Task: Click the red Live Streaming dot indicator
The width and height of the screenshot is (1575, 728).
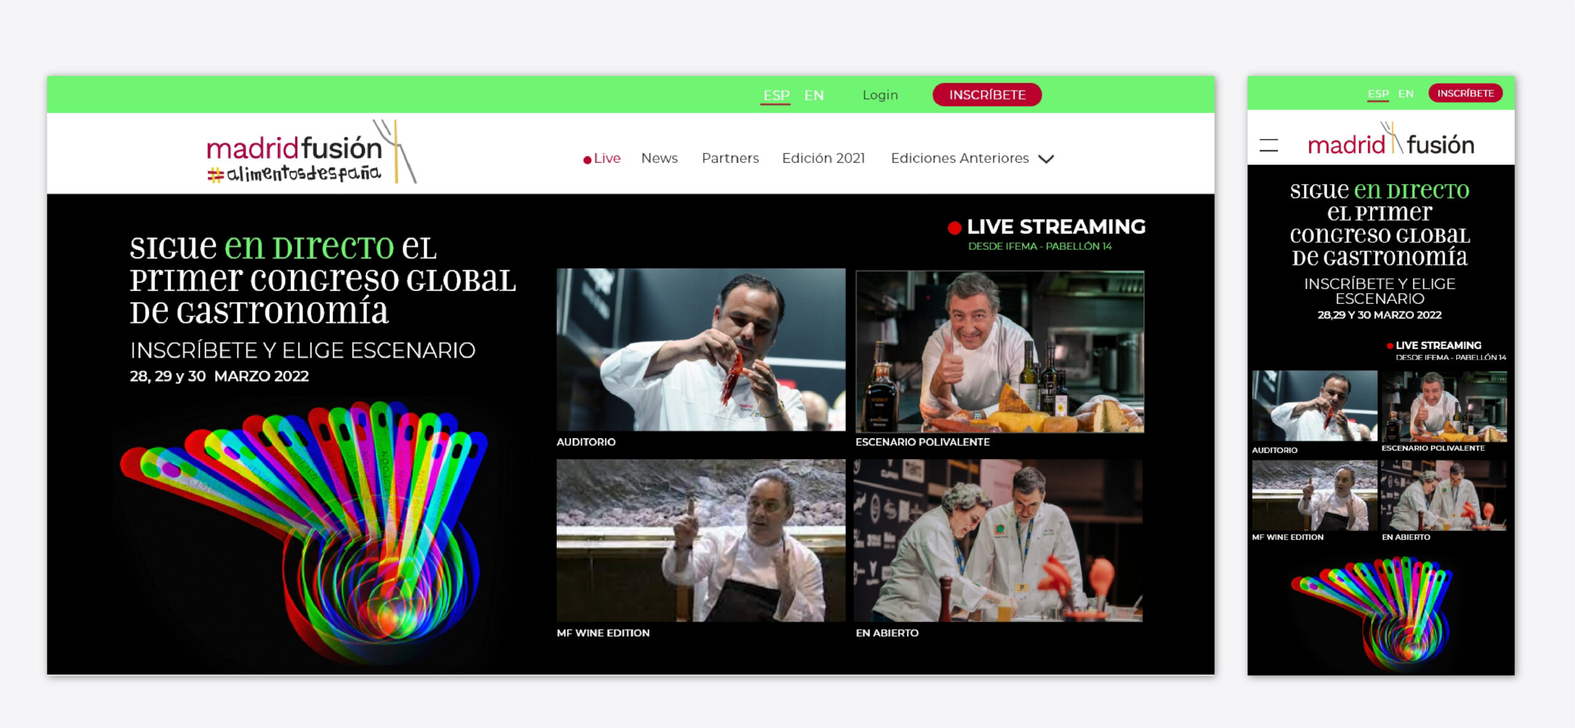Action: pyautogui.click(x=954, y=228)
